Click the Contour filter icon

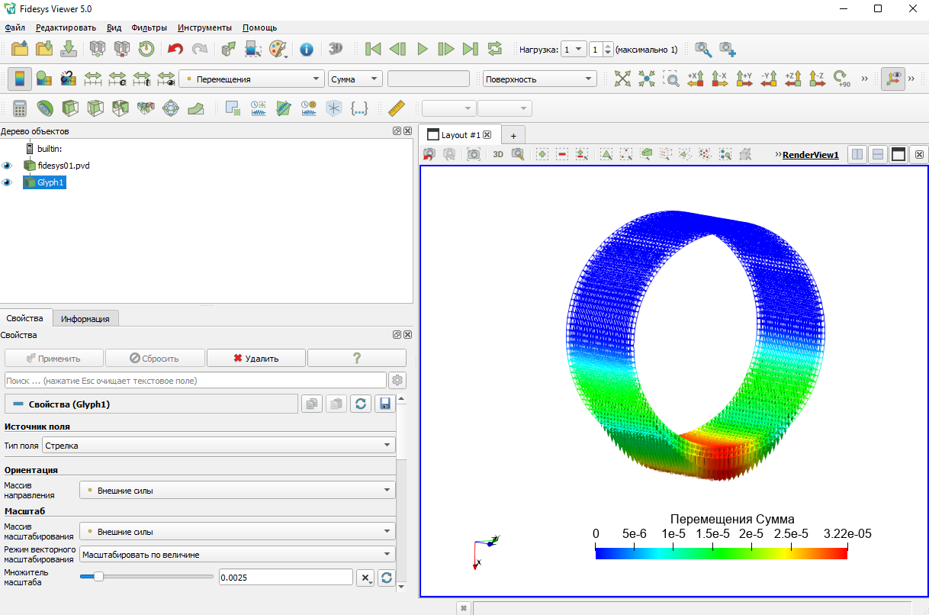(45, 108)
